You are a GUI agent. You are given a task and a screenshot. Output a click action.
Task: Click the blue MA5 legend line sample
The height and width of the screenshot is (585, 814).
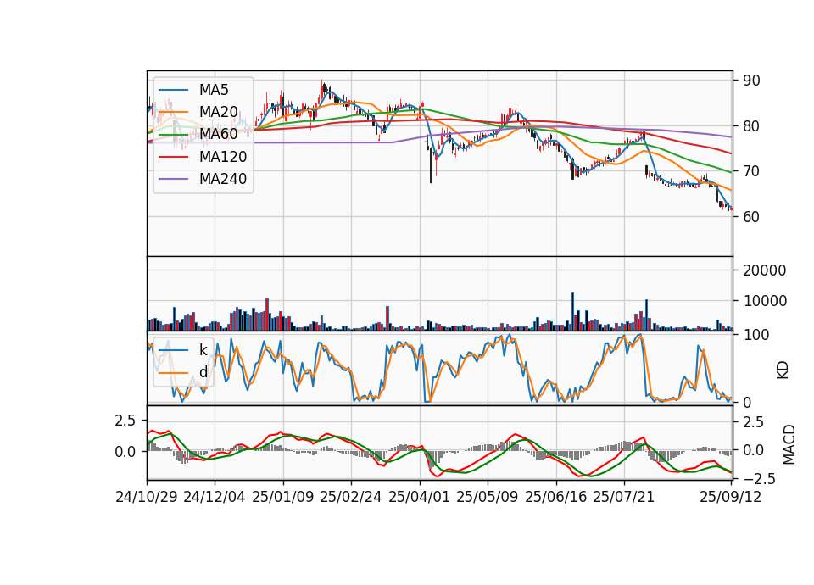(x=173, y=90)
